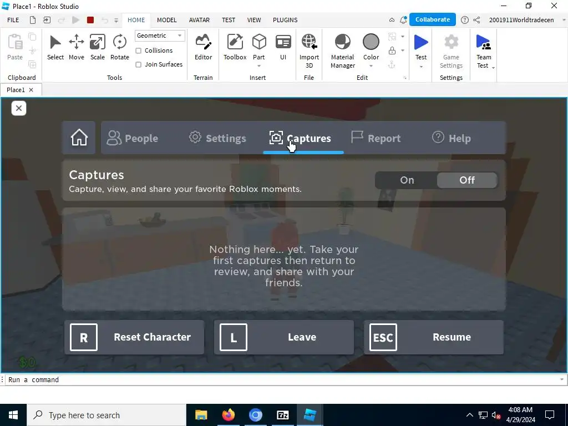Click the Windows search box

(x=106, y=415)
